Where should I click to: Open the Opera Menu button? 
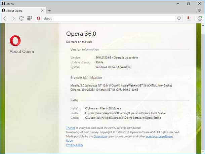[8, 4]
